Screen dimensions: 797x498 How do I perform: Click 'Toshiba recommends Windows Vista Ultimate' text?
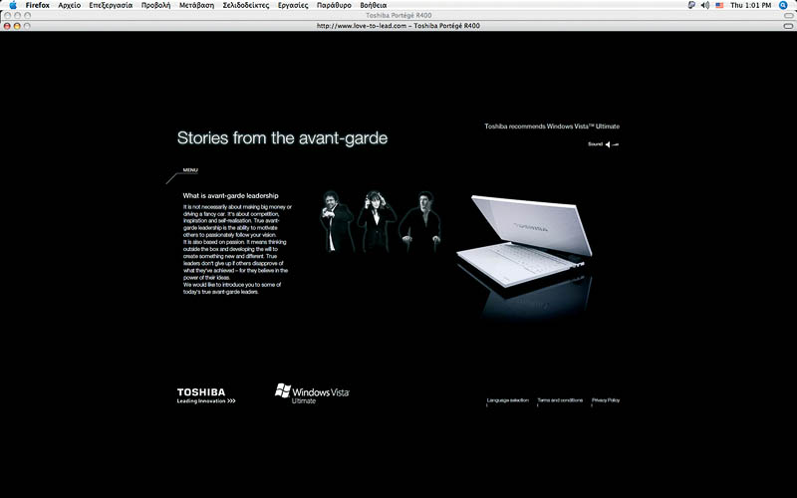coord(552,126)
